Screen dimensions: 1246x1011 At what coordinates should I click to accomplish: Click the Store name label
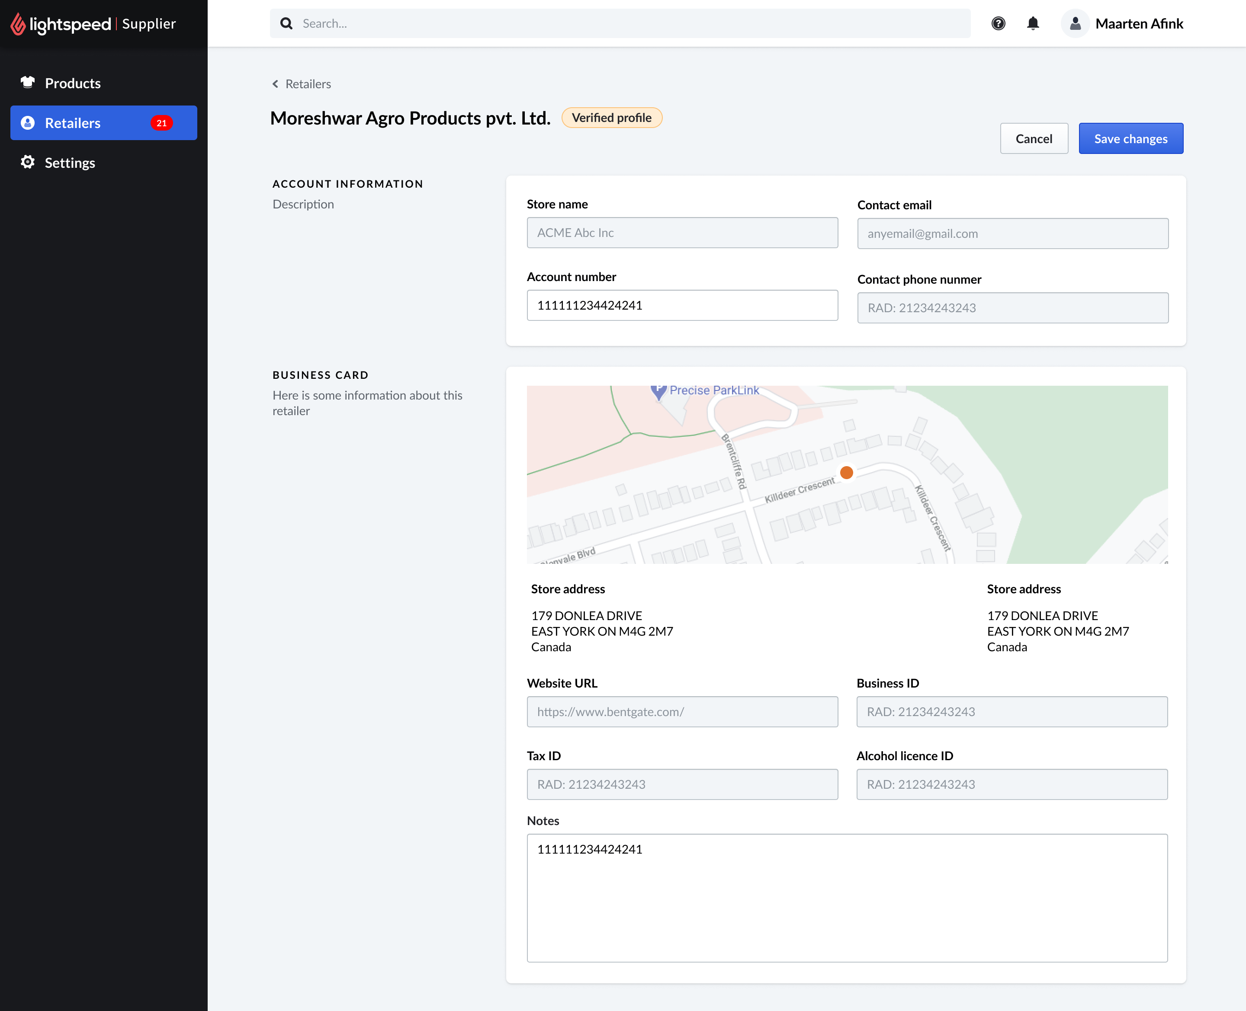[x=557, y=205]
